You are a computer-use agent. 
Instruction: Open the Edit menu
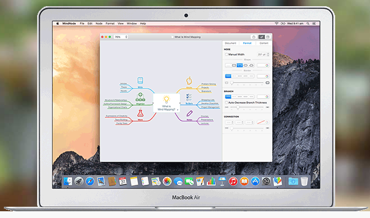pyautogui.click(x=90, y=24)
